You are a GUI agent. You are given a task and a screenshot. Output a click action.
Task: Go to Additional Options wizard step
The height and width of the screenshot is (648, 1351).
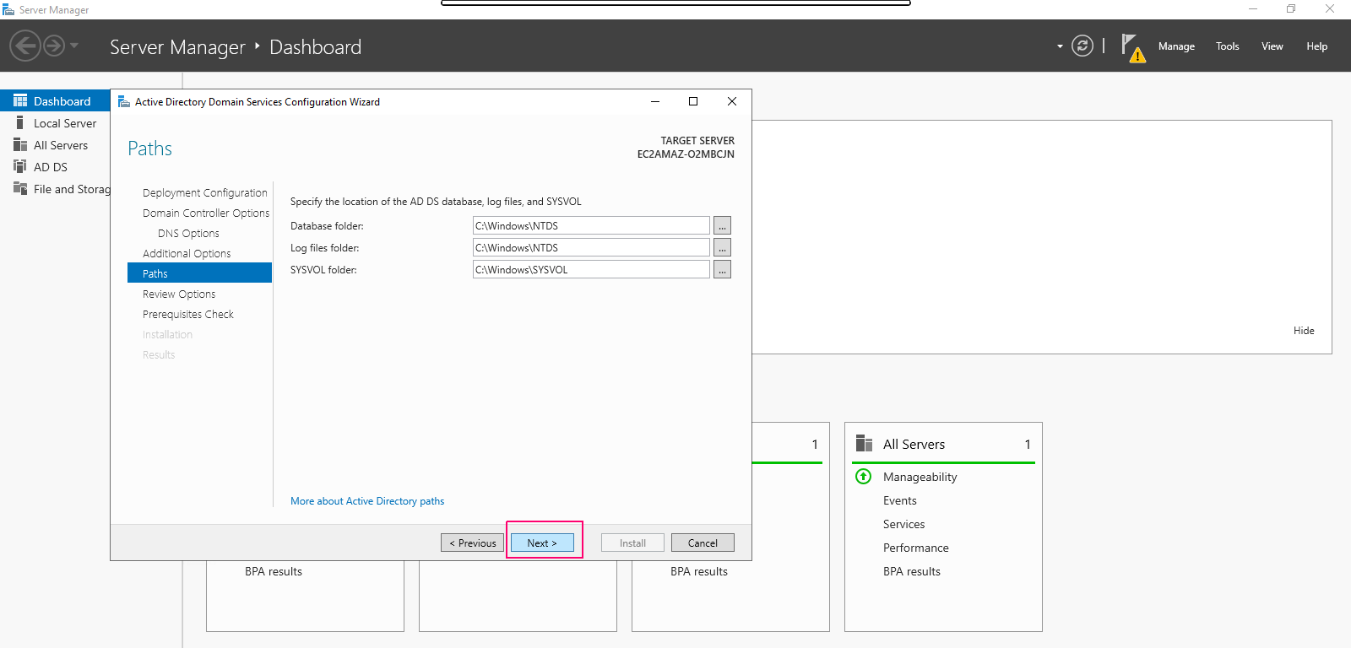coord(187,254)
